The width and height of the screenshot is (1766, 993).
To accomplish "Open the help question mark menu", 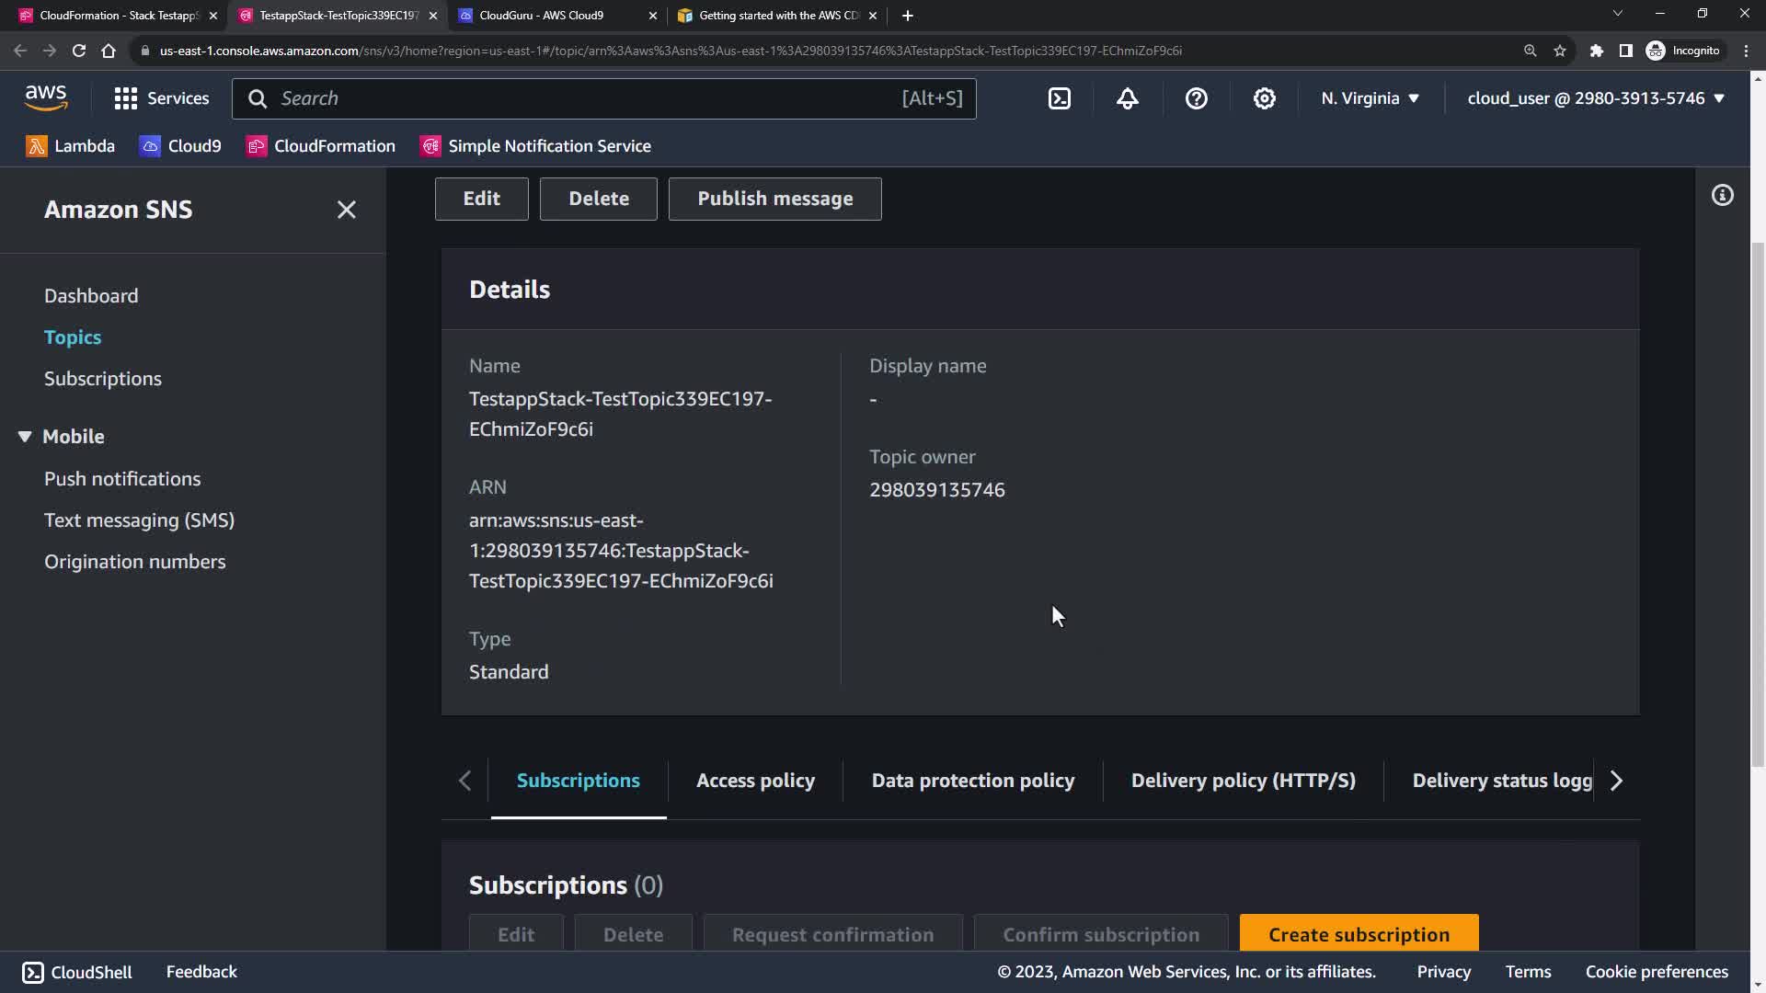I will pyautogui.click(x=1196, y=98).
